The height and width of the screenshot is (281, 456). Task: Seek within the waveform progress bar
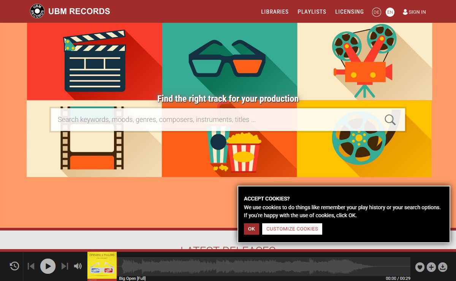click(264, 266)
